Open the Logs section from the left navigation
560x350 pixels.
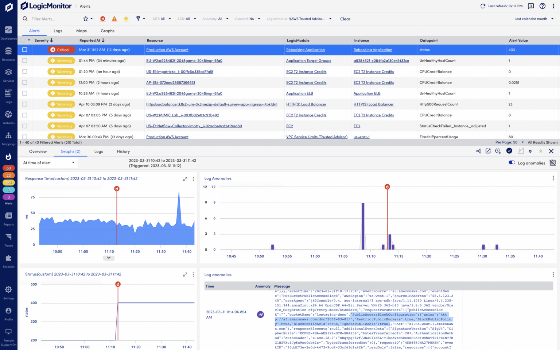8,95
